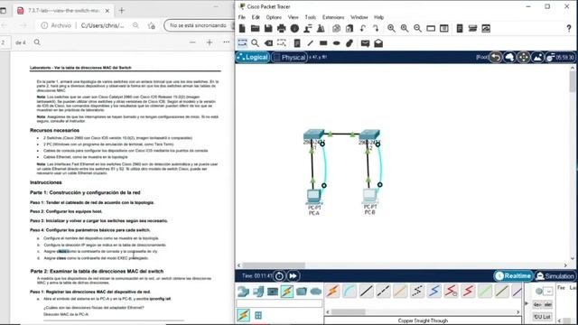This screenshot has height=325, width=578.
Task: Open Packet Tracer help question mark
Action: (569, 29)
